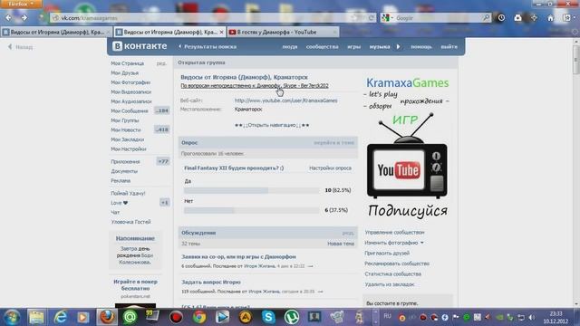Expand the Изменить фотографию dropdown
Viewport: 580px width, 326px height.
[x=394, y=243]
